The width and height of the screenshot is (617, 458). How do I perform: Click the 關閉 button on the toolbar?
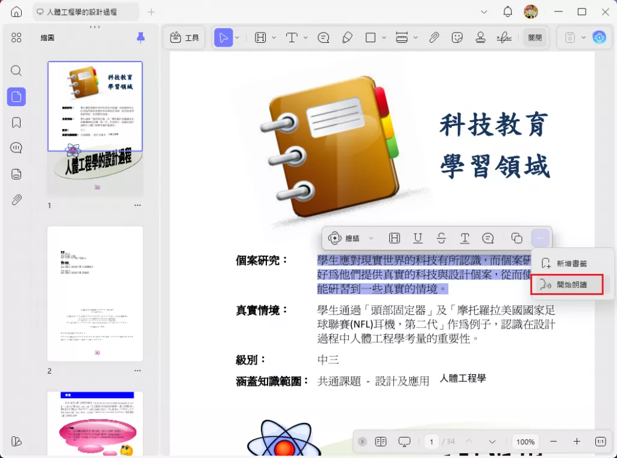click(x=535, y=37)
